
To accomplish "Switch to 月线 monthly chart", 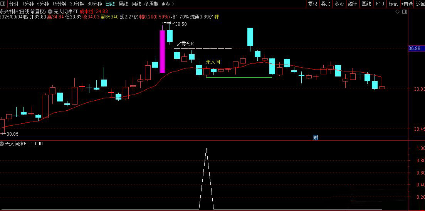I will (136, 4).
